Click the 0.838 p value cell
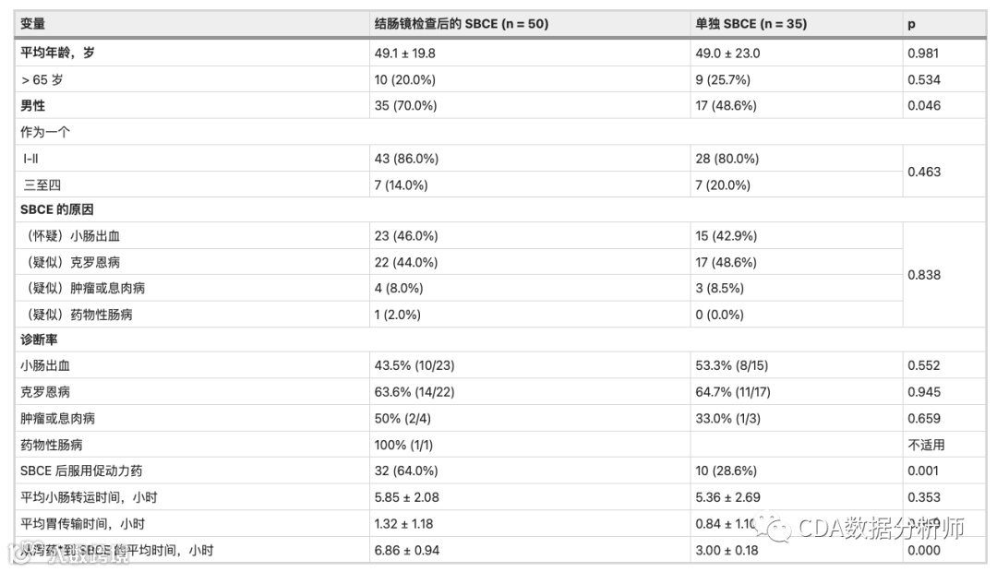This screenshot has height=572, width=997. tap(924, 275)
